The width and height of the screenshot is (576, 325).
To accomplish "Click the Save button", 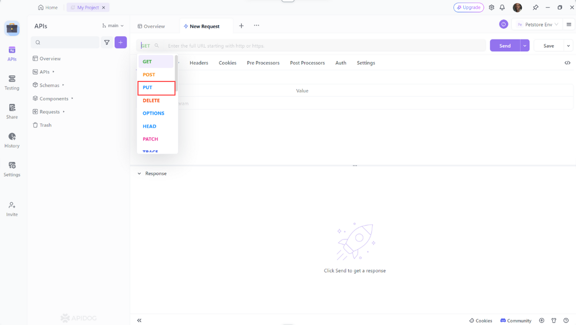I will coord(549,46).
